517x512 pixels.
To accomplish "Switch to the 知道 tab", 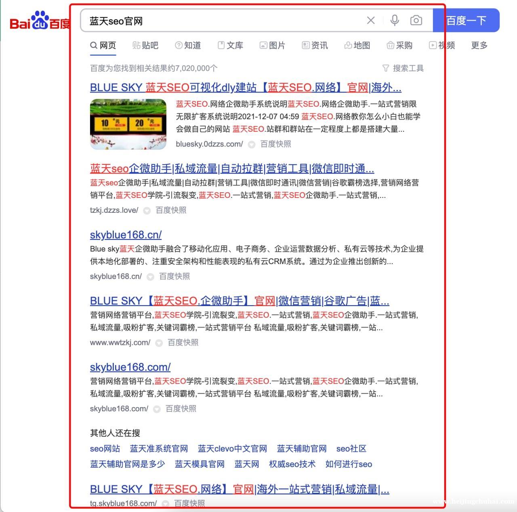I will pyautogui.click(x=188, y=46).
